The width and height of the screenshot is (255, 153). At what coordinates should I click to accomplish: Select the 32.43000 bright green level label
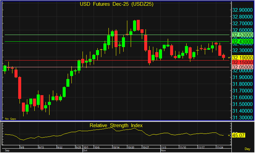pos(242,42)
